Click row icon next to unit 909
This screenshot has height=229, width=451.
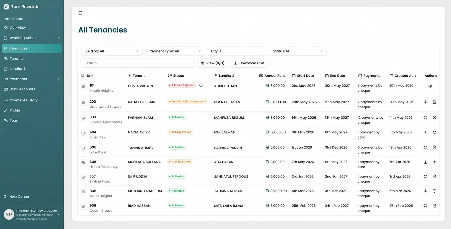[83, 206]
